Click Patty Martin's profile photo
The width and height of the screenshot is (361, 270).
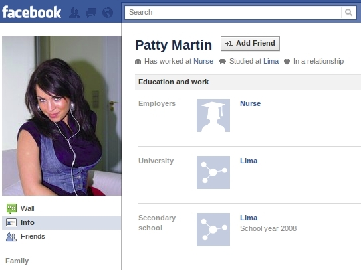pyautogui.click(x=62, y=115)
